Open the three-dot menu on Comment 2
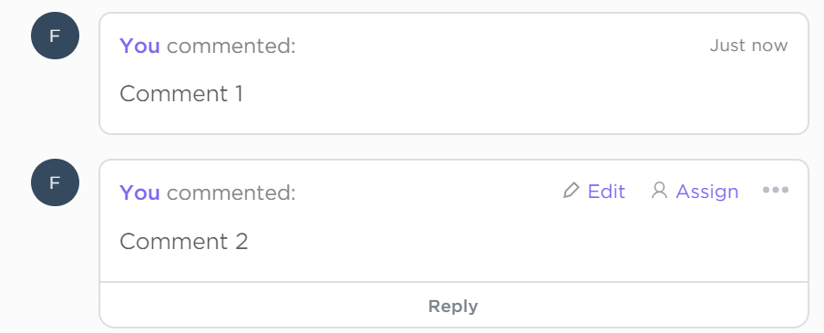The width and height of the screenshot is (824, 333). pos(776,190)
